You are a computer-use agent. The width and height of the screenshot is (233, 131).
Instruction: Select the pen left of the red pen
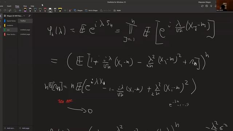point(40,10)
